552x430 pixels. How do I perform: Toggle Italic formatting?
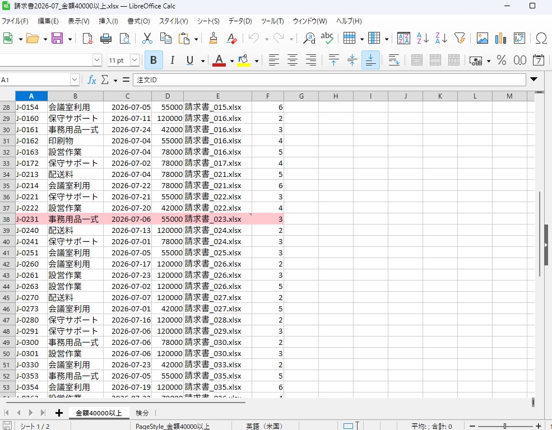(172, 60)
